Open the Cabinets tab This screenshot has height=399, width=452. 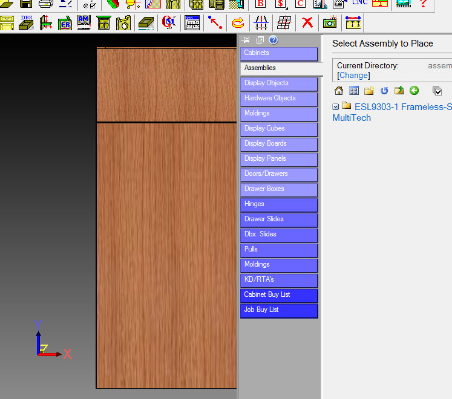(x=279, y=53)
